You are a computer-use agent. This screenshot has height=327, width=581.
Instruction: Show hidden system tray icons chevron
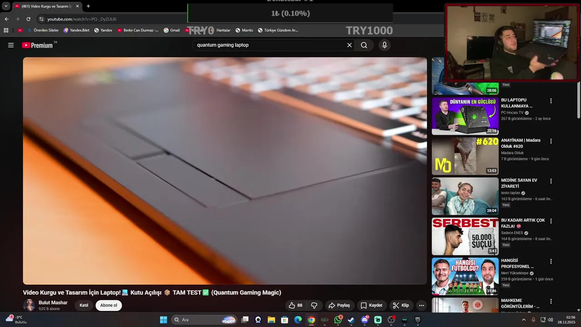tap(523, 320)
